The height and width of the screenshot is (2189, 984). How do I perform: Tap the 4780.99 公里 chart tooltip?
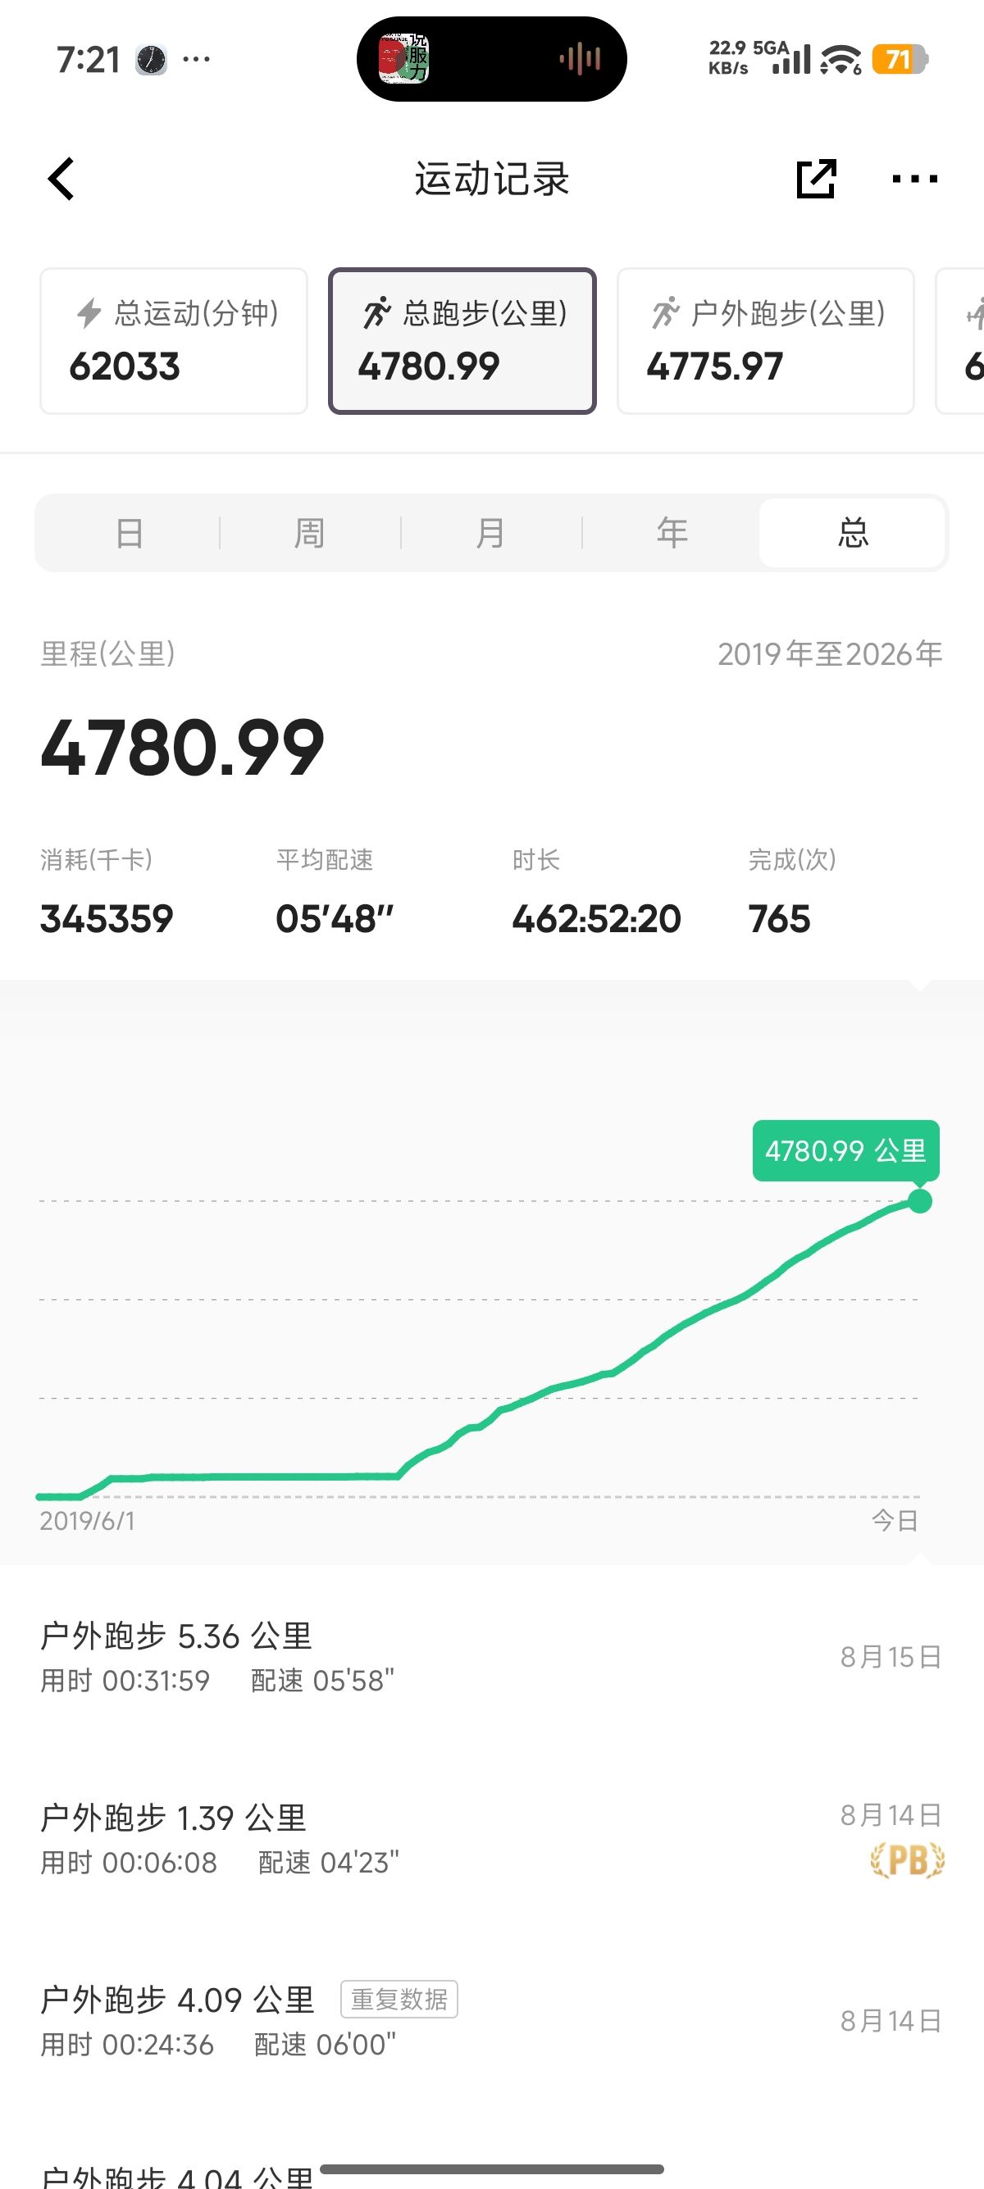(845, 1150)
